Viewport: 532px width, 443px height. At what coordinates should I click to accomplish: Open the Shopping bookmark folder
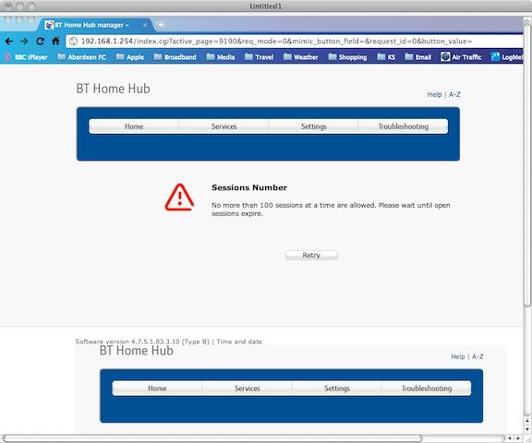348,57
